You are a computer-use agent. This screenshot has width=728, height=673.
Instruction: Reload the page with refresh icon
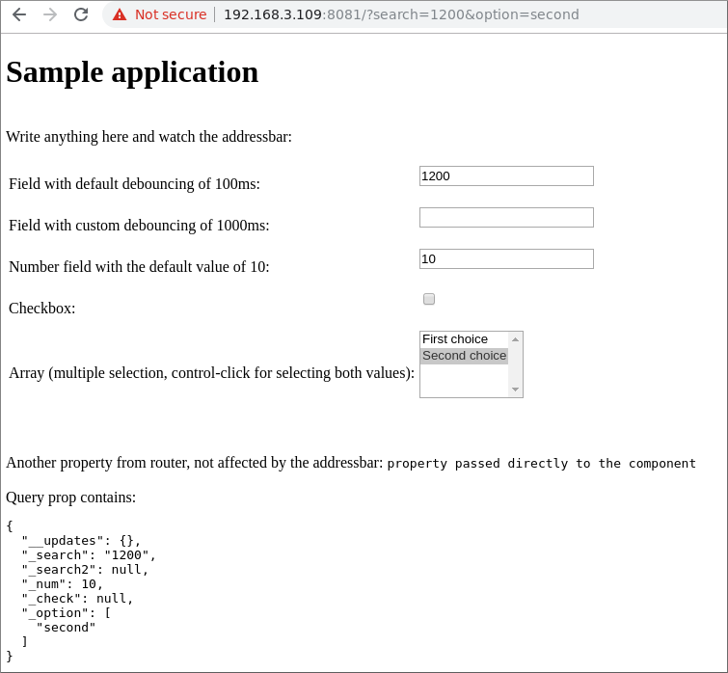click(x=81, y=14)
